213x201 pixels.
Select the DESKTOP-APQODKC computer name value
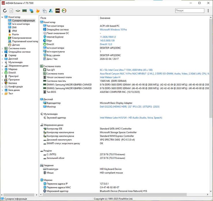[x=110, y=48]
